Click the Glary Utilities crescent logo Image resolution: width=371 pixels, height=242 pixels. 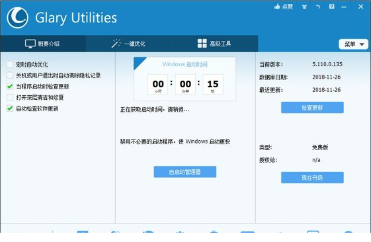(x=17, y=18)
